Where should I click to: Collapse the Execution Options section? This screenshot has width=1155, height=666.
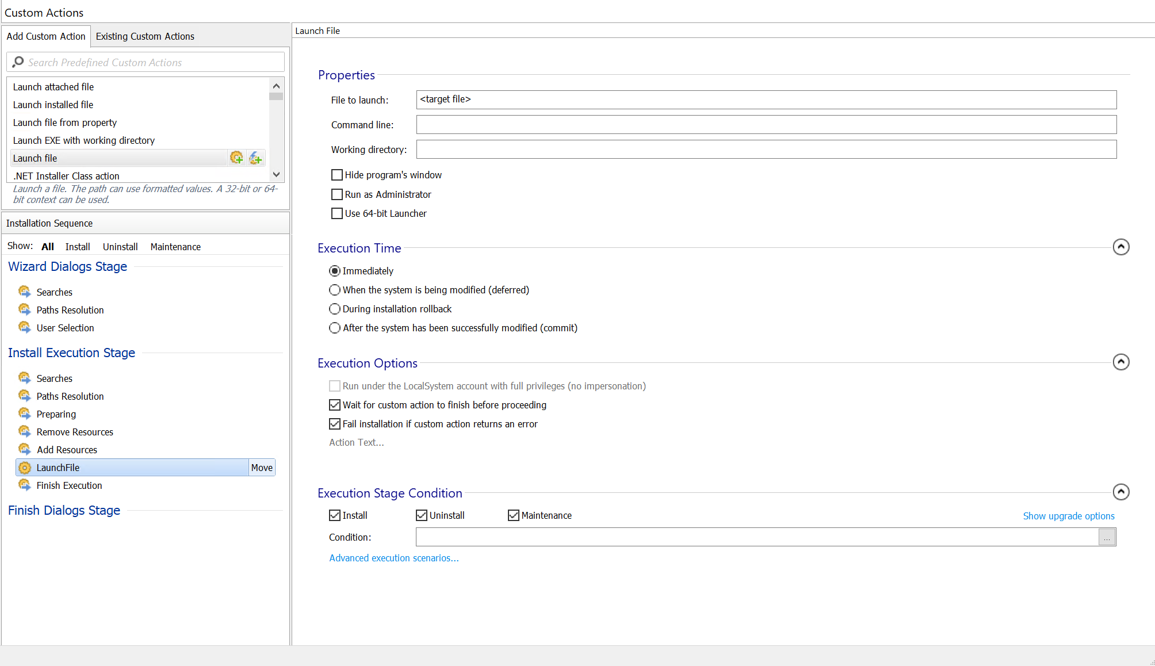tap(1121, 362)
